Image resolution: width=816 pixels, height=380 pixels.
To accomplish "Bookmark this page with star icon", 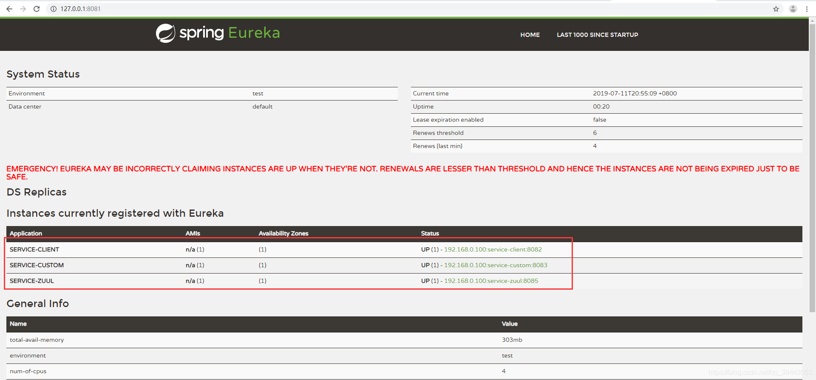I will [x=776, y=9].
